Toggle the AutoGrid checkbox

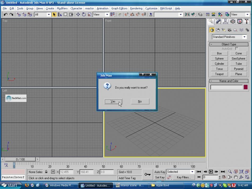pyautogui.click(x=237, y=48)
